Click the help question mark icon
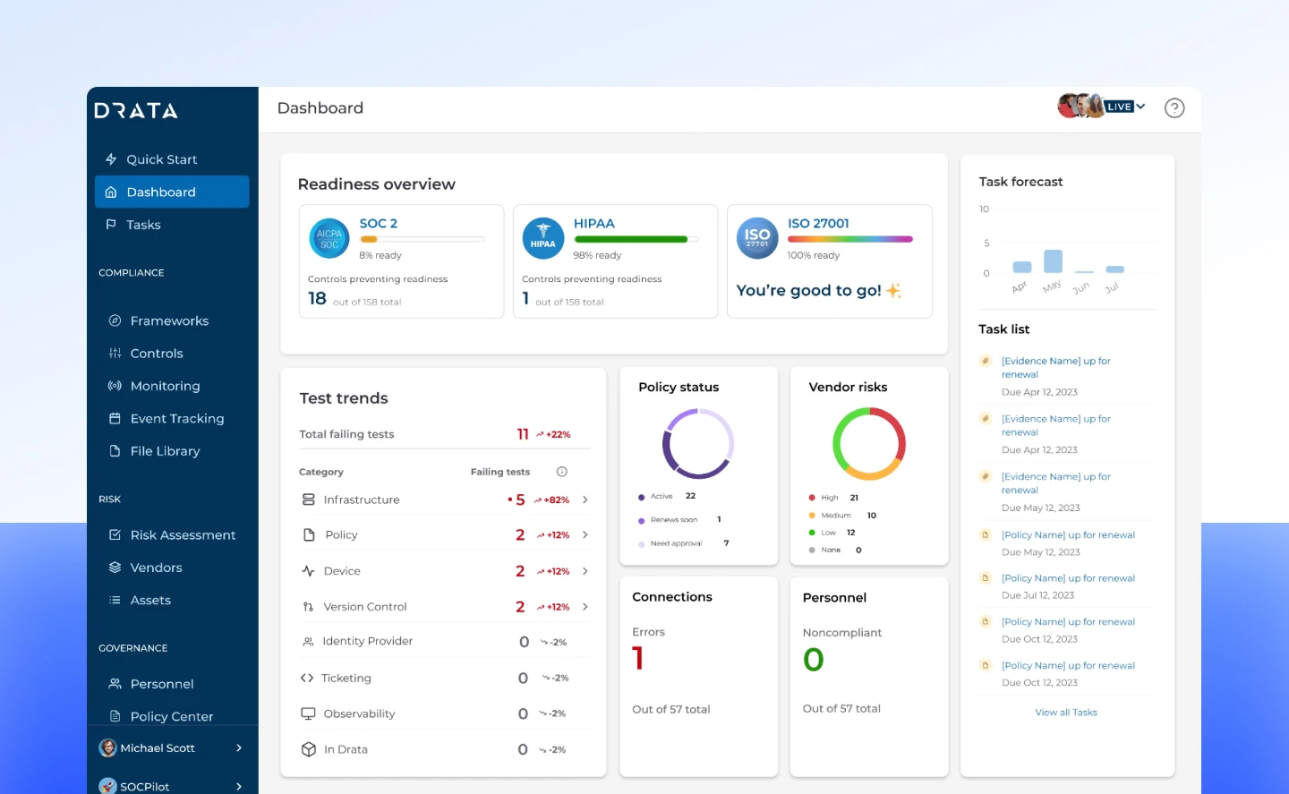The width and height of the screenshot is (1289, 794). [x=1174, y=108]
